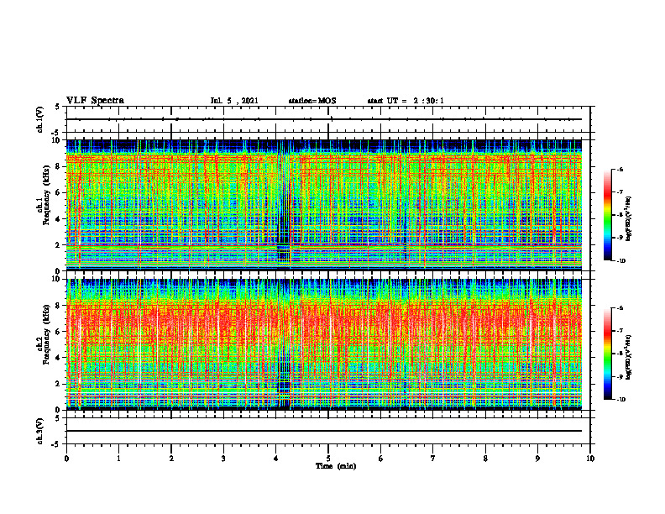Click the ch.1 spectrogram dropout near minute 4
This screenshot has width=665, height=514.
click(x=284, y=205)
